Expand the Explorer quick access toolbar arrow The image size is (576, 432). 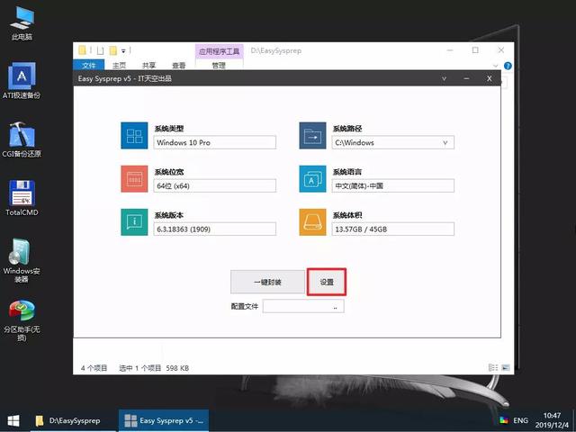click(123, 50)
